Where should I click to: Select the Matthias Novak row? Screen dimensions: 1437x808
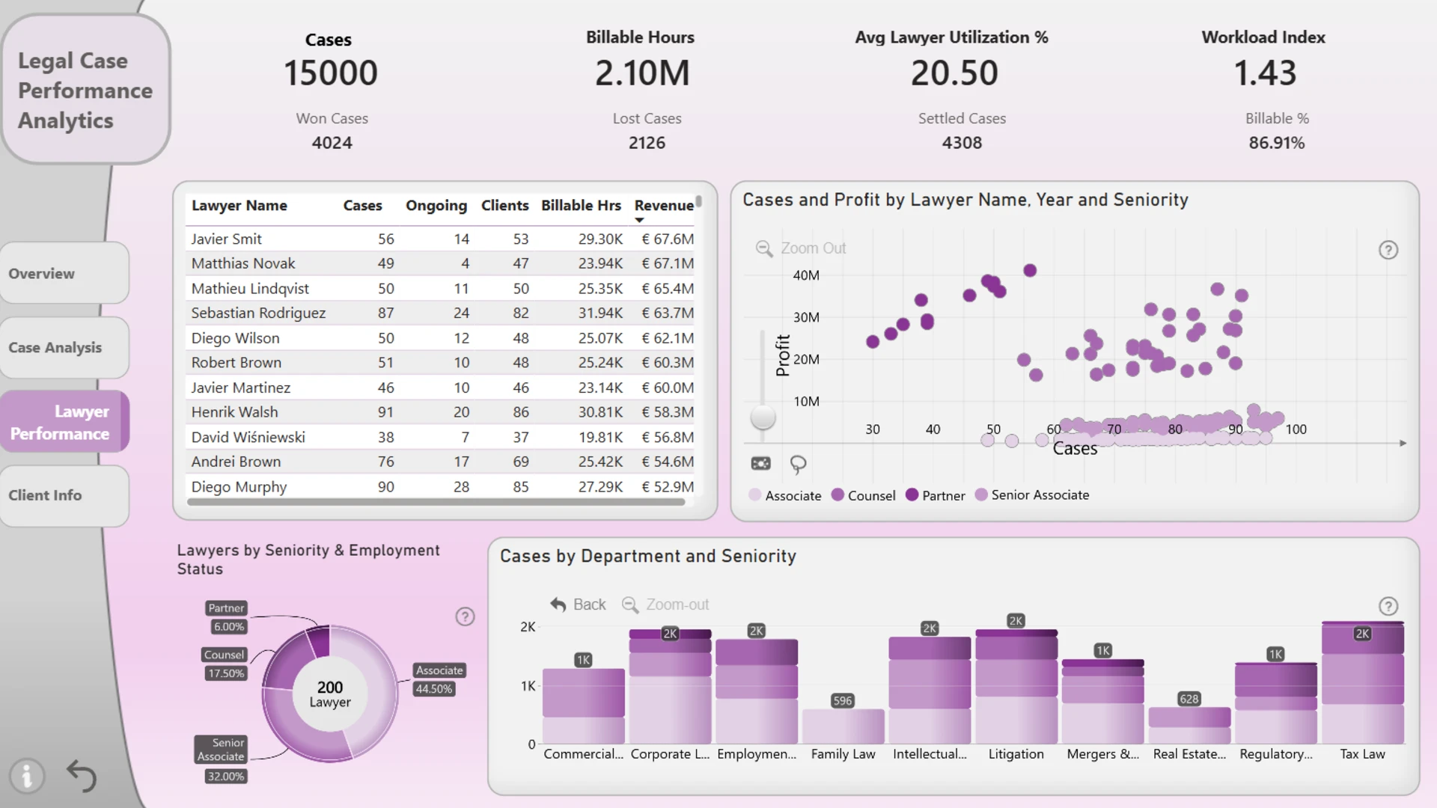pyautogui.click(x=440, y=263)
